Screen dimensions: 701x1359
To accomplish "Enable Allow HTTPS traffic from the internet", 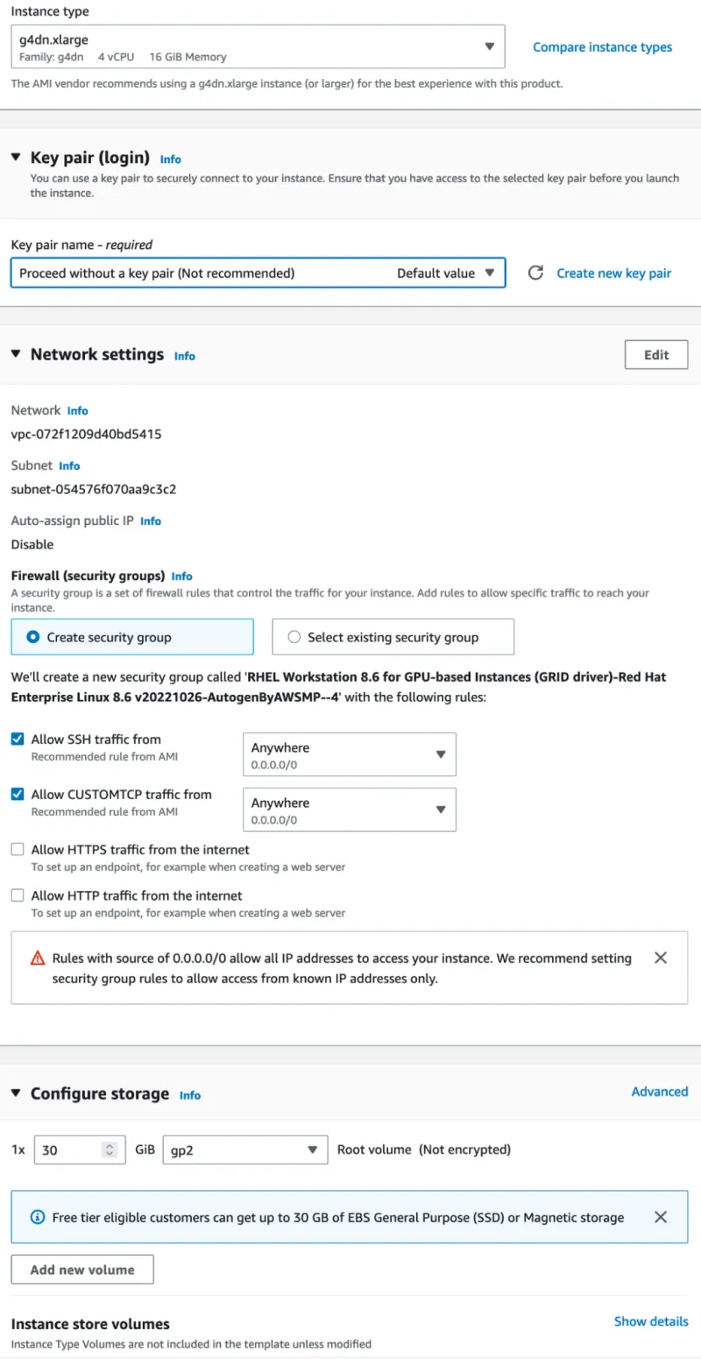I will click(16, 849).
